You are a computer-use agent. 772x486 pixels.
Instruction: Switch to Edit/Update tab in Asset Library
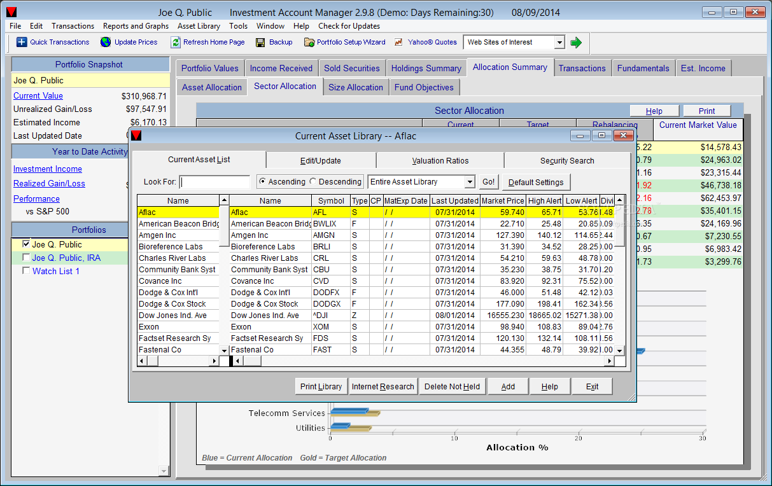click(x=321, y=161)
